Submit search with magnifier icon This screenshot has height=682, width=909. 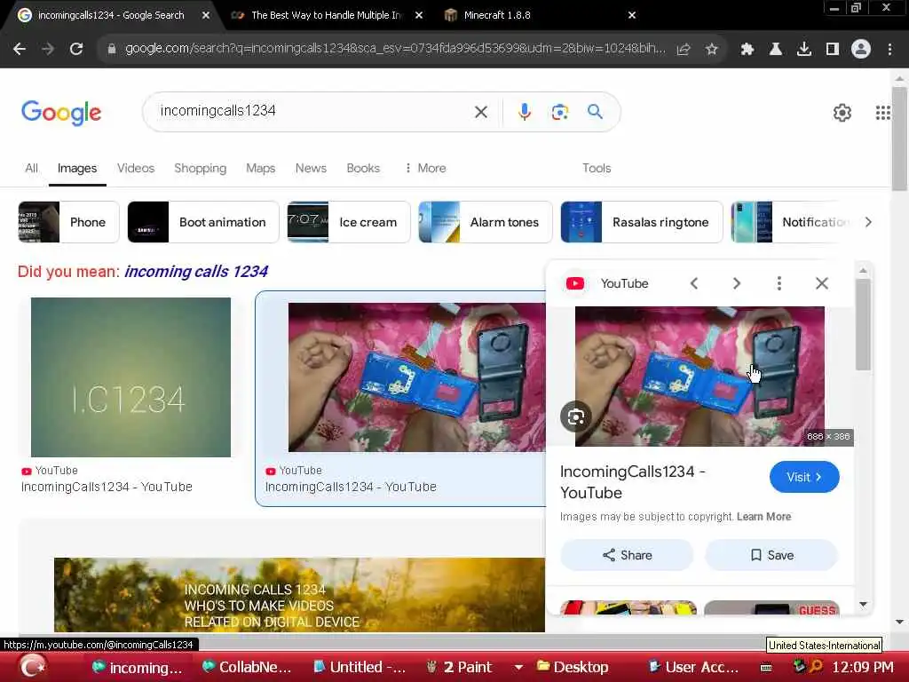point(595,111)
